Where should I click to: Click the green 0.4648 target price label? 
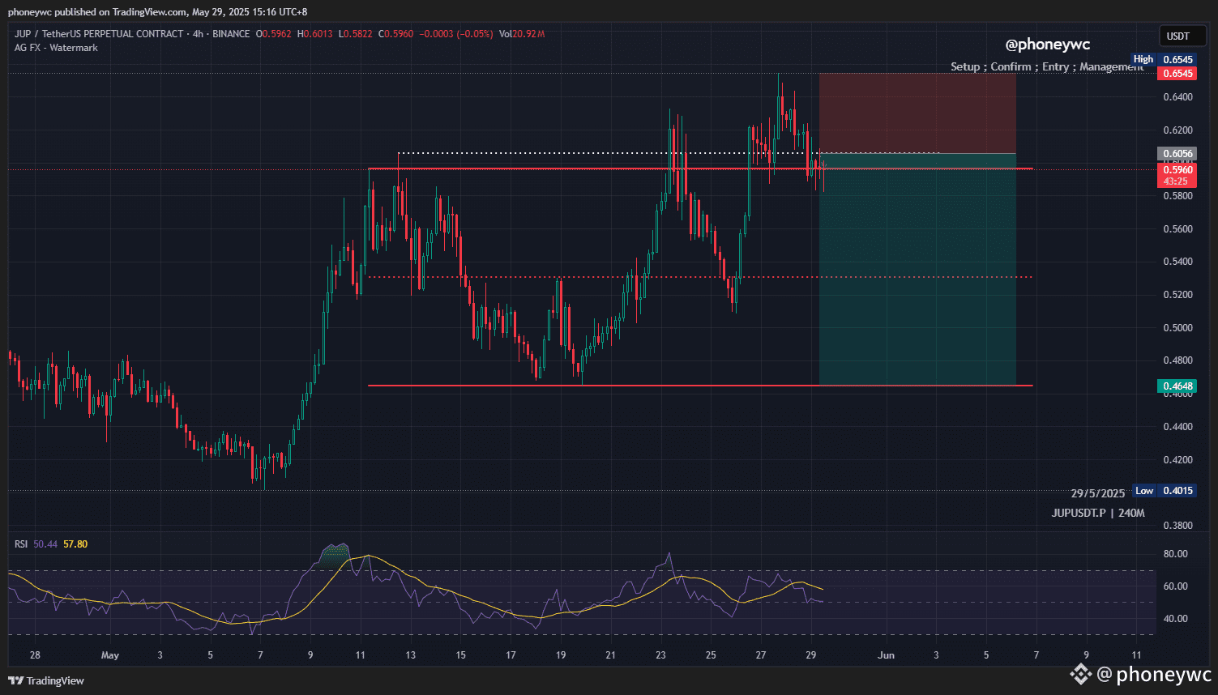1177,386
